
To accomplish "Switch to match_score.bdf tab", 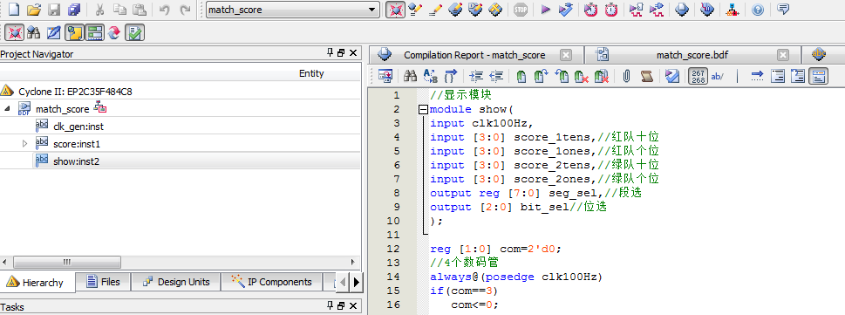I will coord(692,55).
